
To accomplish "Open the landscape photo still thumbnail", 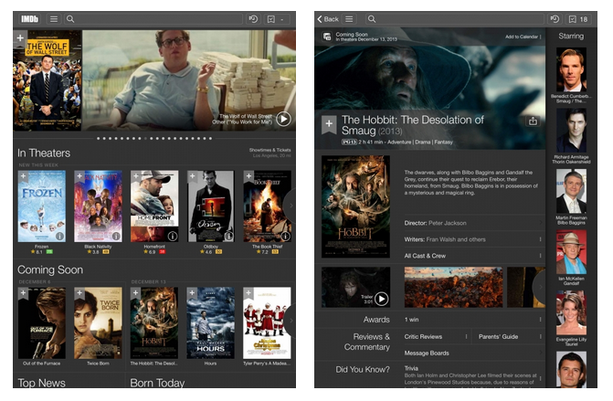I will click(453, 287).
